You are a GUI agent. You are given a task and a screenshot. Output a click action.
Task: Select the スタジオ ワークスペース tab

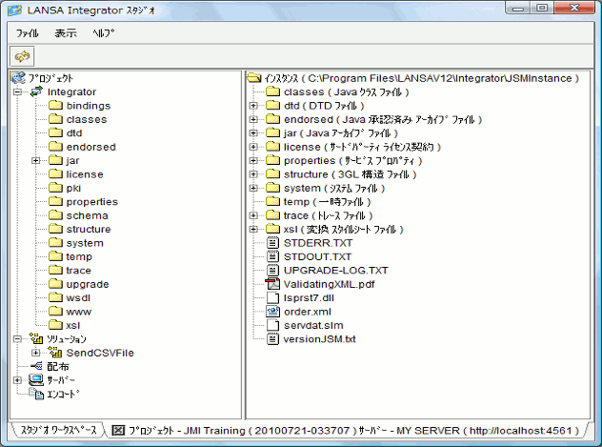click(x=58, y=430)
